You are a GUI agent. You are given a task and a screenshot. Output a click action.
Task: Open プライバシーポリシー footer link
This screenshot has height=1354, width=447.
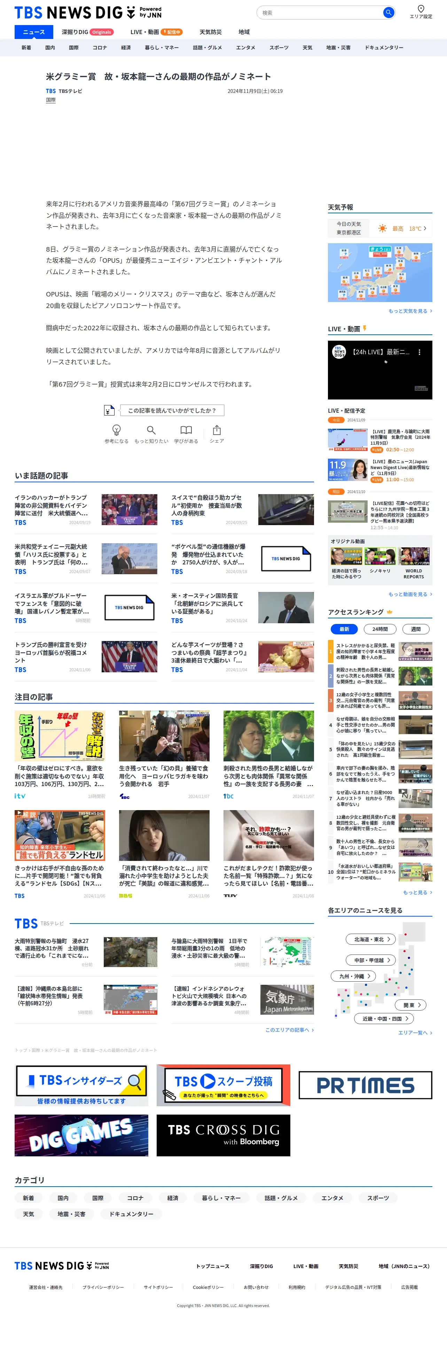pyautogui.click(x=103, y=1287)
